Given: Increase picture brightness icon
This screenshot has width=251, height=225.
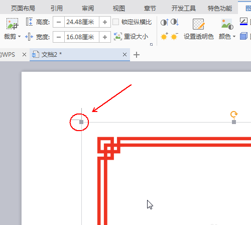Looking at the screenshot, I should click(x=164, y=36).
